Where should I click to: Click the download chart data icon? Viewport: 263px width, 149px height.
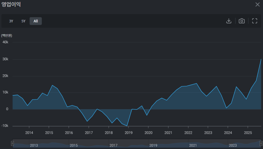[229, 21]
